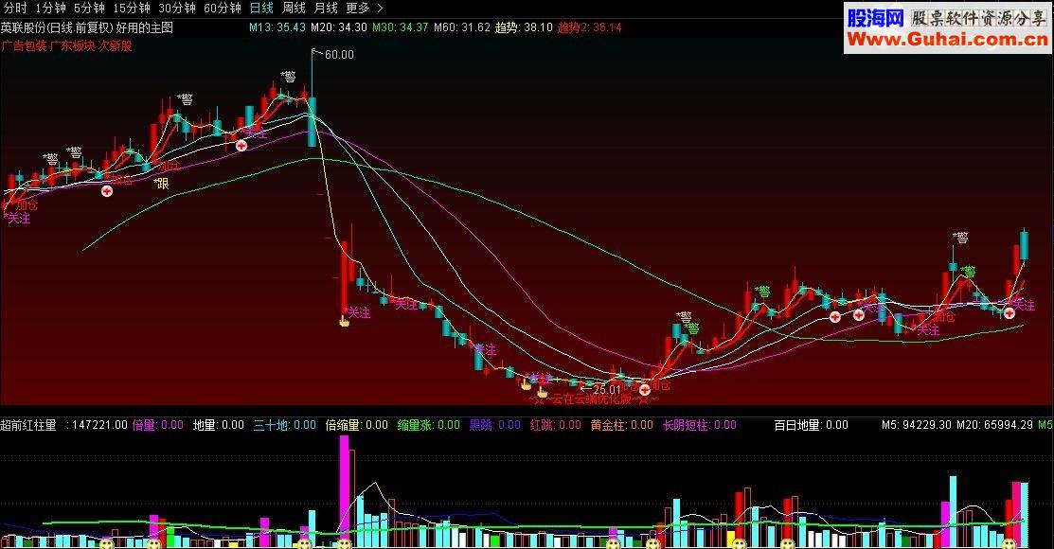Open the 更多 timeframe options
Image resolution: width=1054 pixels, height=549 pixels.
358,9
